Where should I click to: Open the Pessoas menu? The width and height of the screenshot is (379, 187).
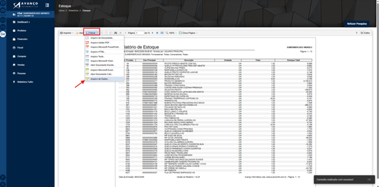click(x=20, y=73)
